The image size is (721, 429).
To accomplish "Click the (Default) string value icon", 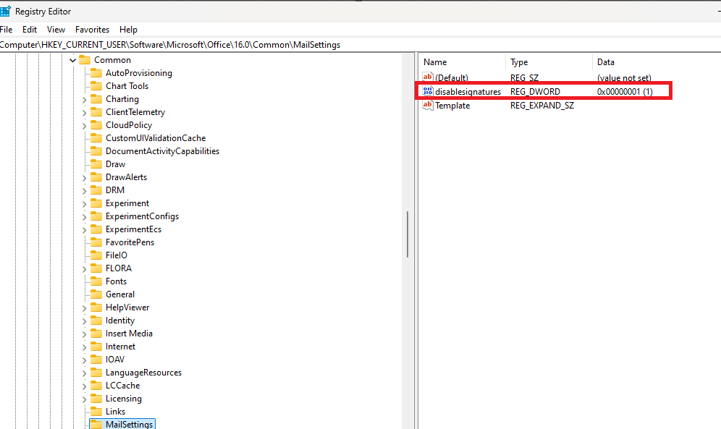I will coord(428,77).
